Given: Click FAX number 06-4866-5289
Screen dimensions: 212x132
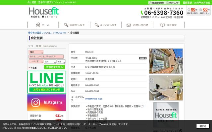Looking at the screenshot, I should tap(92, 91).
